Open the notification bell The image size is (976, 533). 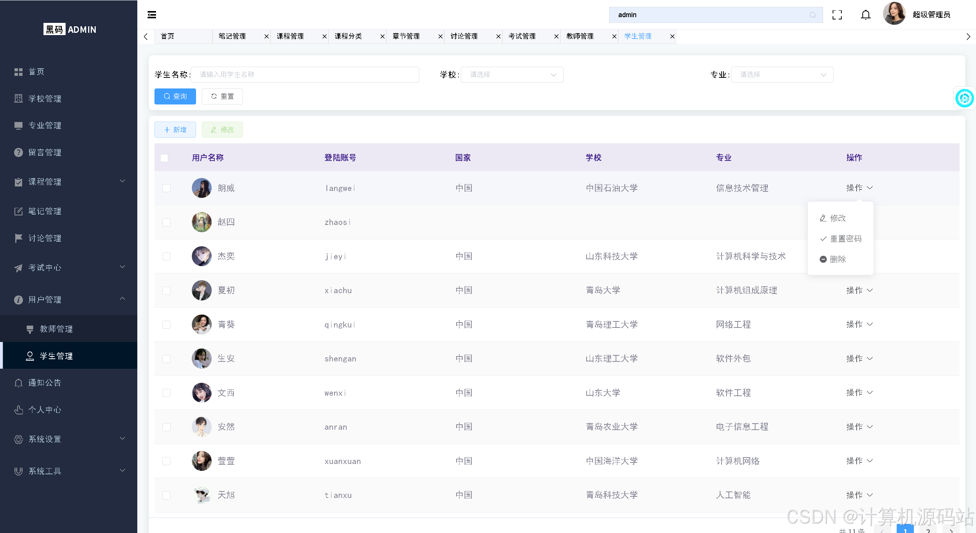click(x=865, y=15)
